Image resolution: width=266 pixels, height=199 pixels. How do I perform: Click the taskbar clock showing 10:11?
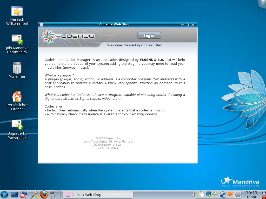(x=251, y=194)
